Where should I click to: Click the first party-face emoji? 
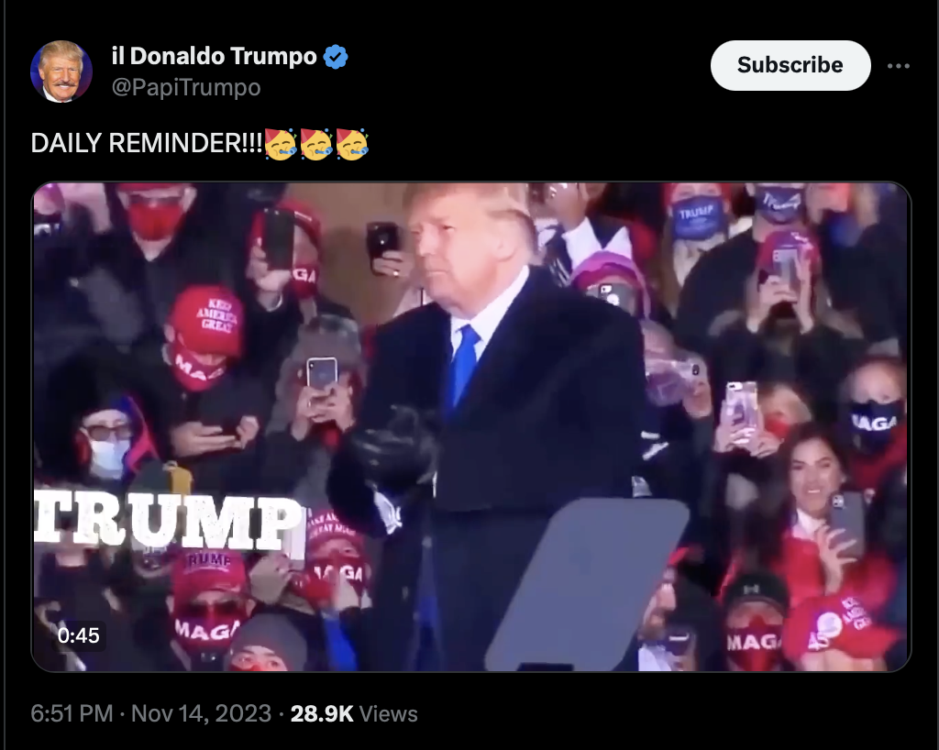coord(281,144)
